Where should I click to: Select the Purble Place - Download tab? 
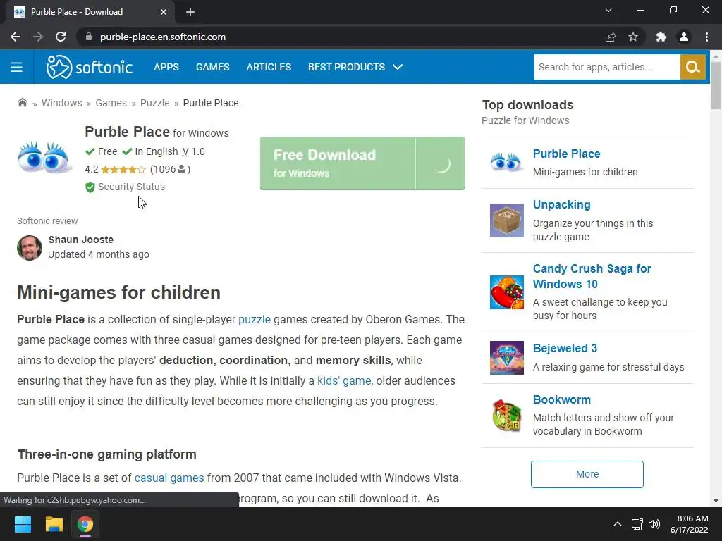click(x=90, y=12)
